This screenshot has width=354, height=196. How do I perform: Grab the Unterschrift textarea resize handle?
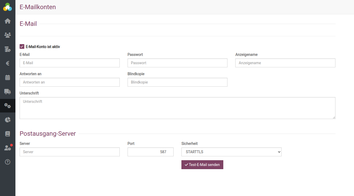point(334,117)
